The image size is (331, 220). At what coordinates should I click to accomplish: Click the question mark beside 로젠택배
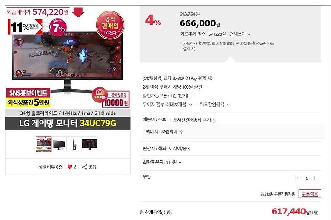181,132
